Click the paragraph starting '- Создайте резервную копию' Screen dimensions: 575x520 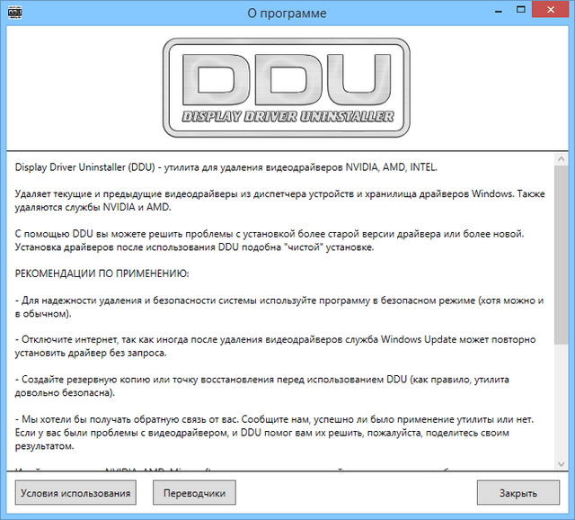point(261,386)
